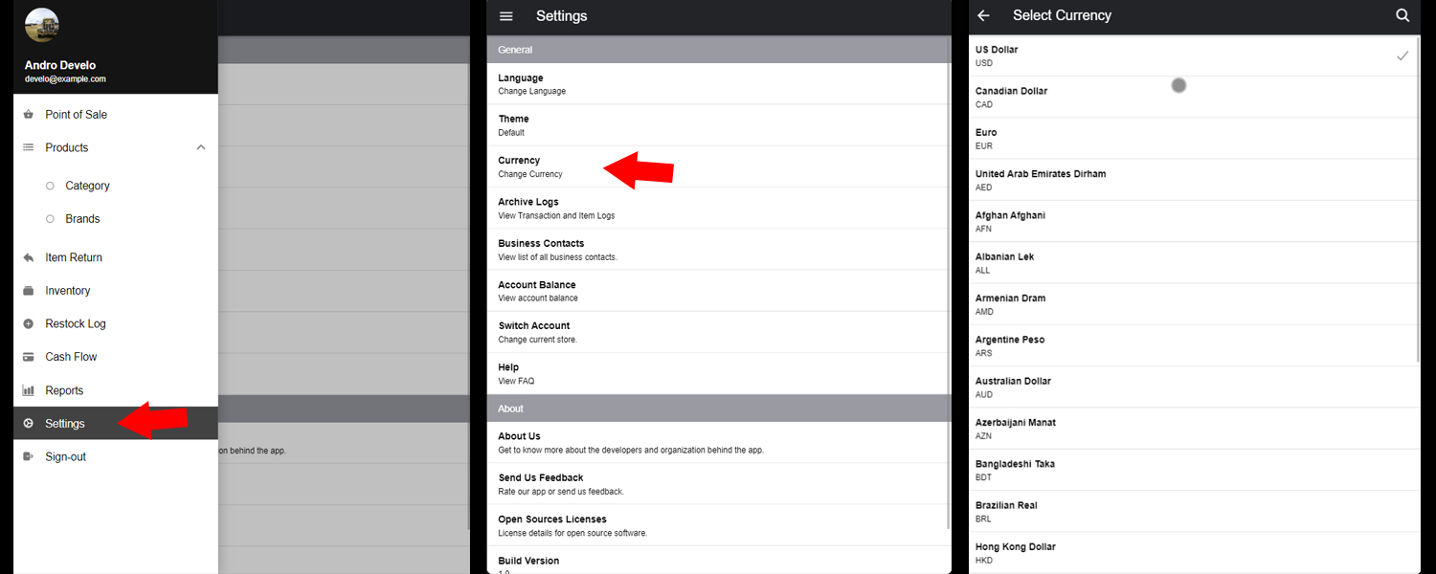Click the Item Return arrow icon
The height and width of the screenshot is (574, 1436).
pyautogui.click(x=28, y=257)
